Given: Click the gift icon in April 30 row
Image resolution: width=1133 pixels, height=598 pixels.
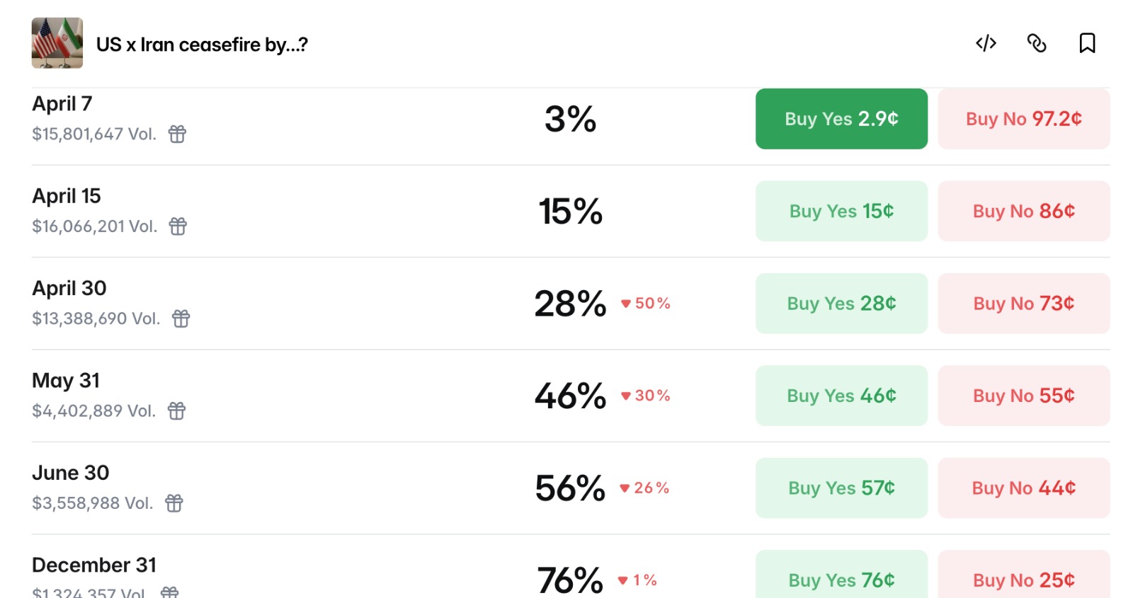Looking at the screenshot, I should click(181, 318).
